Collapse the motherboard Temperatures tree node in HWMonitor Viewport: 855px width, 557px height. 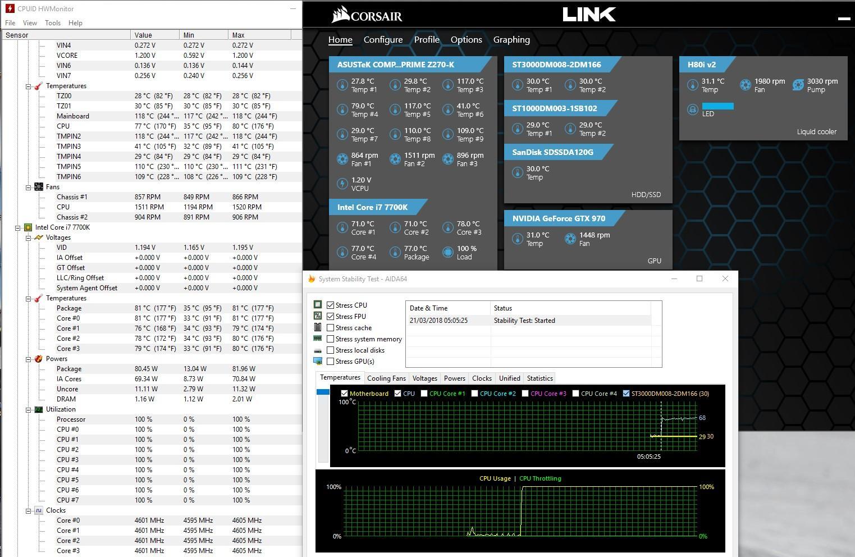coord(28,86)
